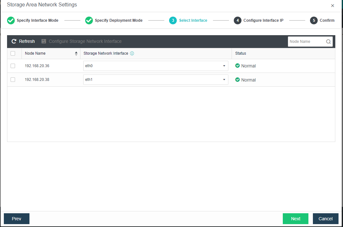The image size is (343, 227).
Task: Click the green checkmark for Specify Interface Mode
Action: click(11, 20)
